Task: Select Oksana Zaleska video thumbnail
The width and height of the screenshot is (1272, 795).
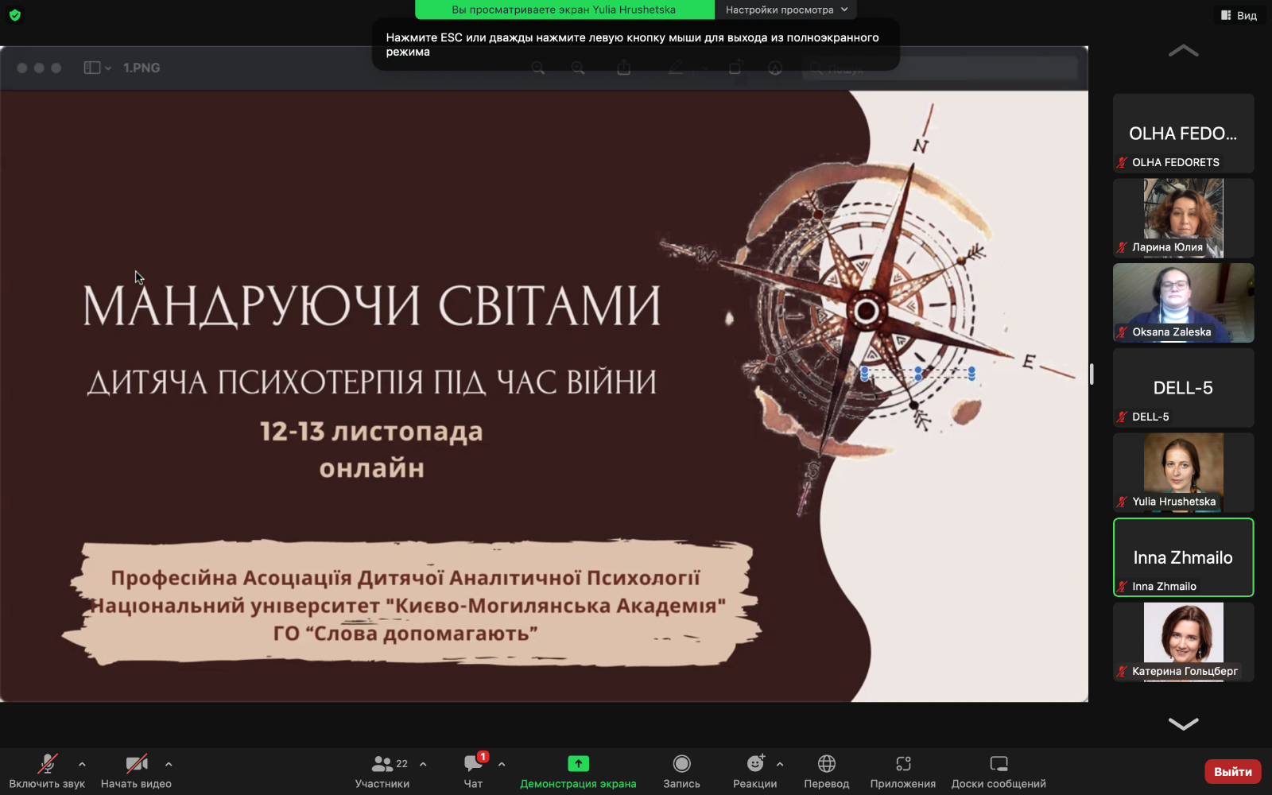Action: (1183, 303)
